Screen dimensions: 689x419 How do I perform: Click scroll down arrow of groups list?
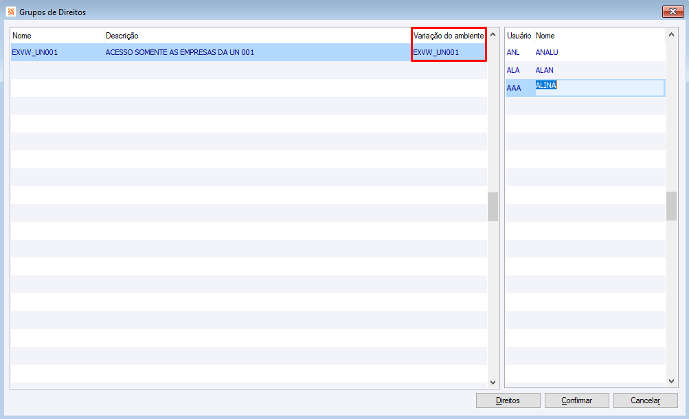pyautogui.click(x=493, y=382)
